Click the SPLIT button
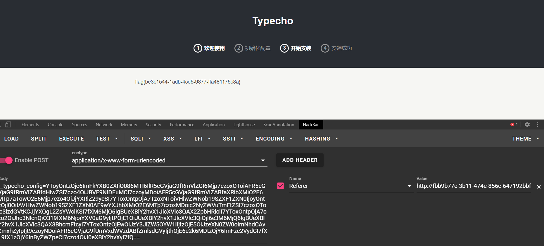 39,139
